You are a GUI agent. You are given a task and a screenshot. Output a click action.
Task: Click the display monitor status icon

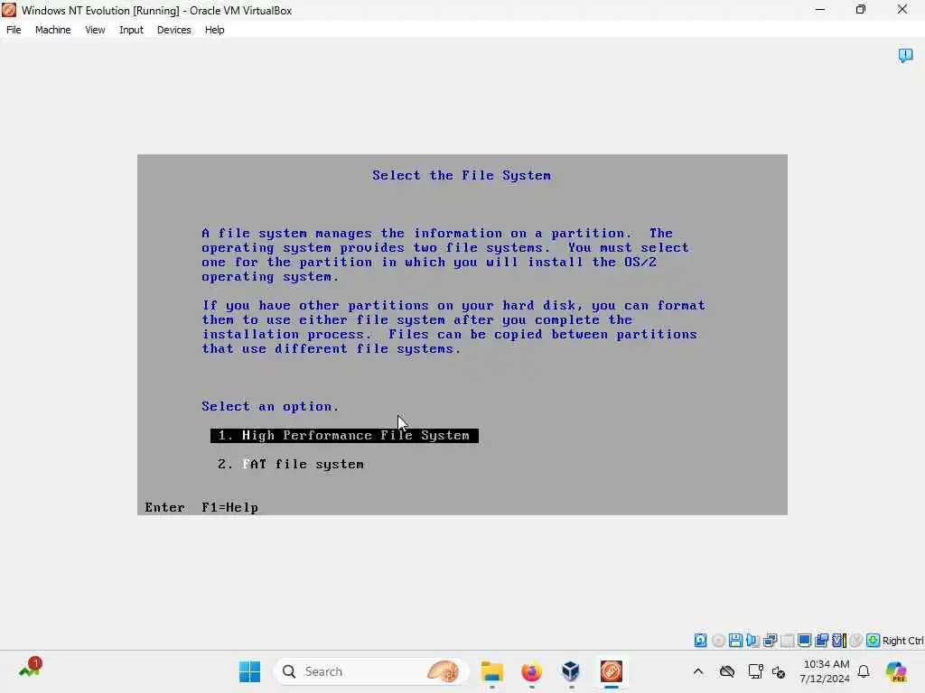tap(804, 641)
